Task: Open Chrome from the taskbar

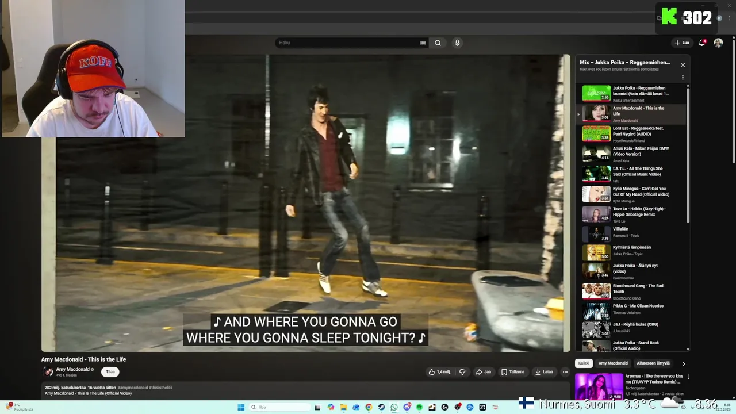Action: click(369, 407)
